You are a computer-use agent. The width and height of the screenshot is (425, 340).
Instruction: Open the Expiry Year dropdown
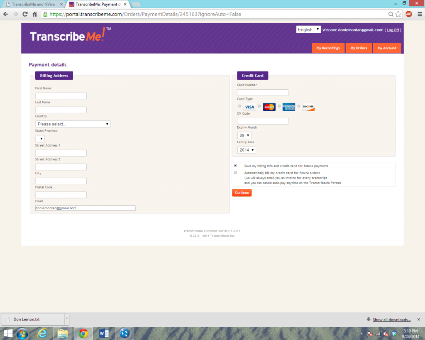(x=247, y=150)
